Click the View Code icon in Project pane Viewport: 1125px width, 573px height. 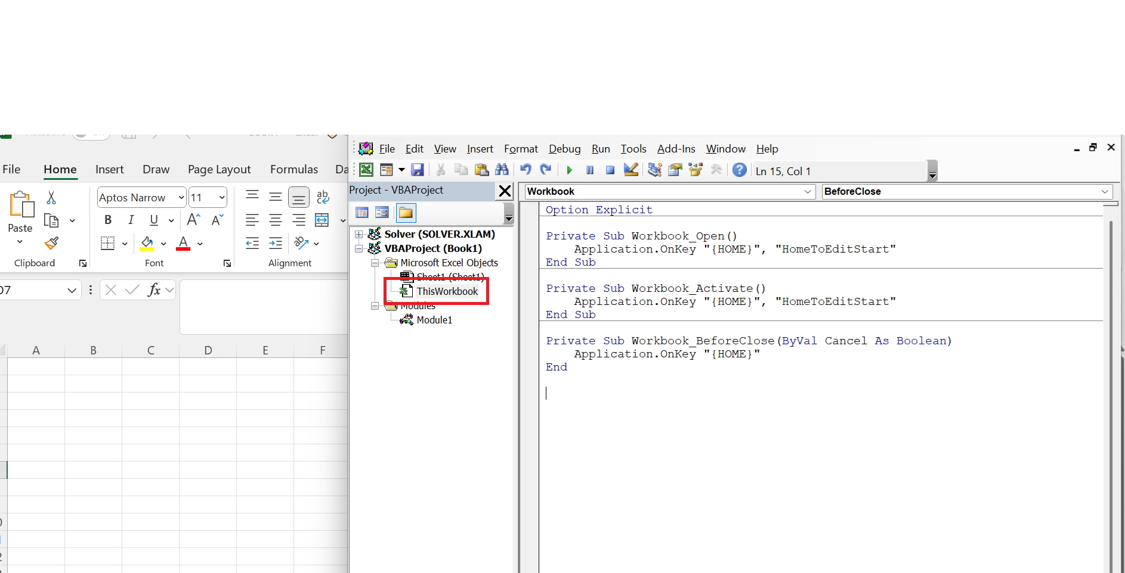pos(362,213)
